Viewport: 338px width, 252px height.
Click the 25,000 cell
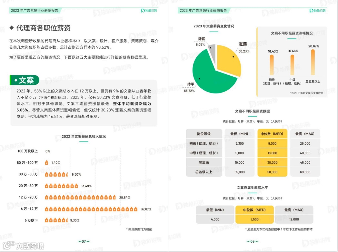pos(305,143)
